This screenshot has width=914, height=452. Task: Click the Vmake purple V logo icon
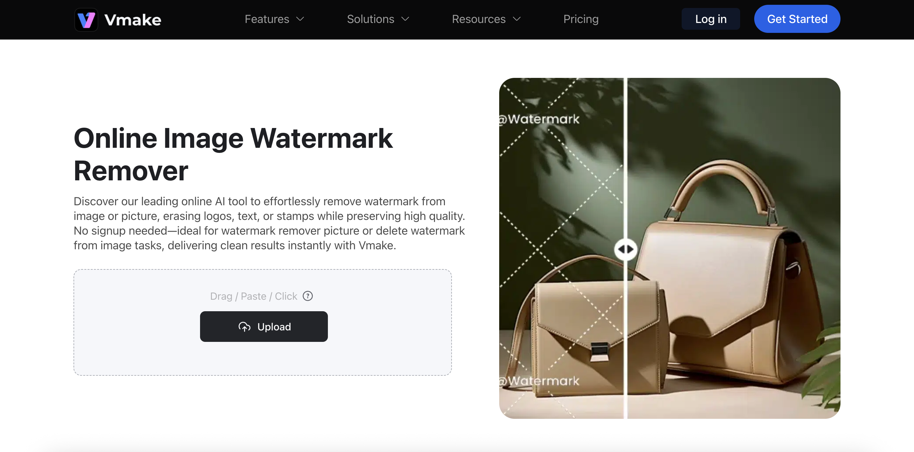(x=86, y=19)
